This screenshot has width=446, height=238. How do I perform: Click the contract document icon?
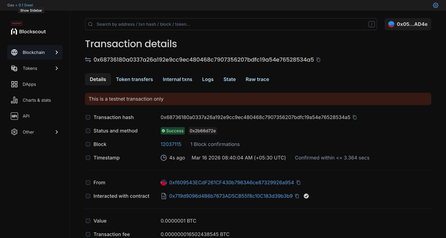[x=164, y=196]
